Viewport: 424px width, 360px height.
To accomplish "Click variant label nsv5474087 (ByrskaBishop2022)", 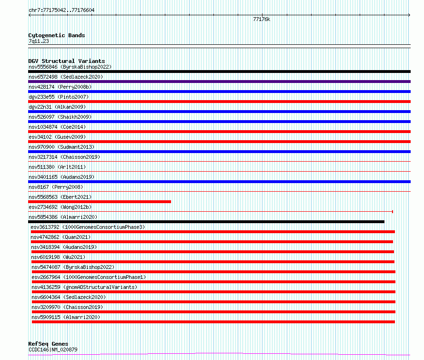I will (x=73, y=267).
